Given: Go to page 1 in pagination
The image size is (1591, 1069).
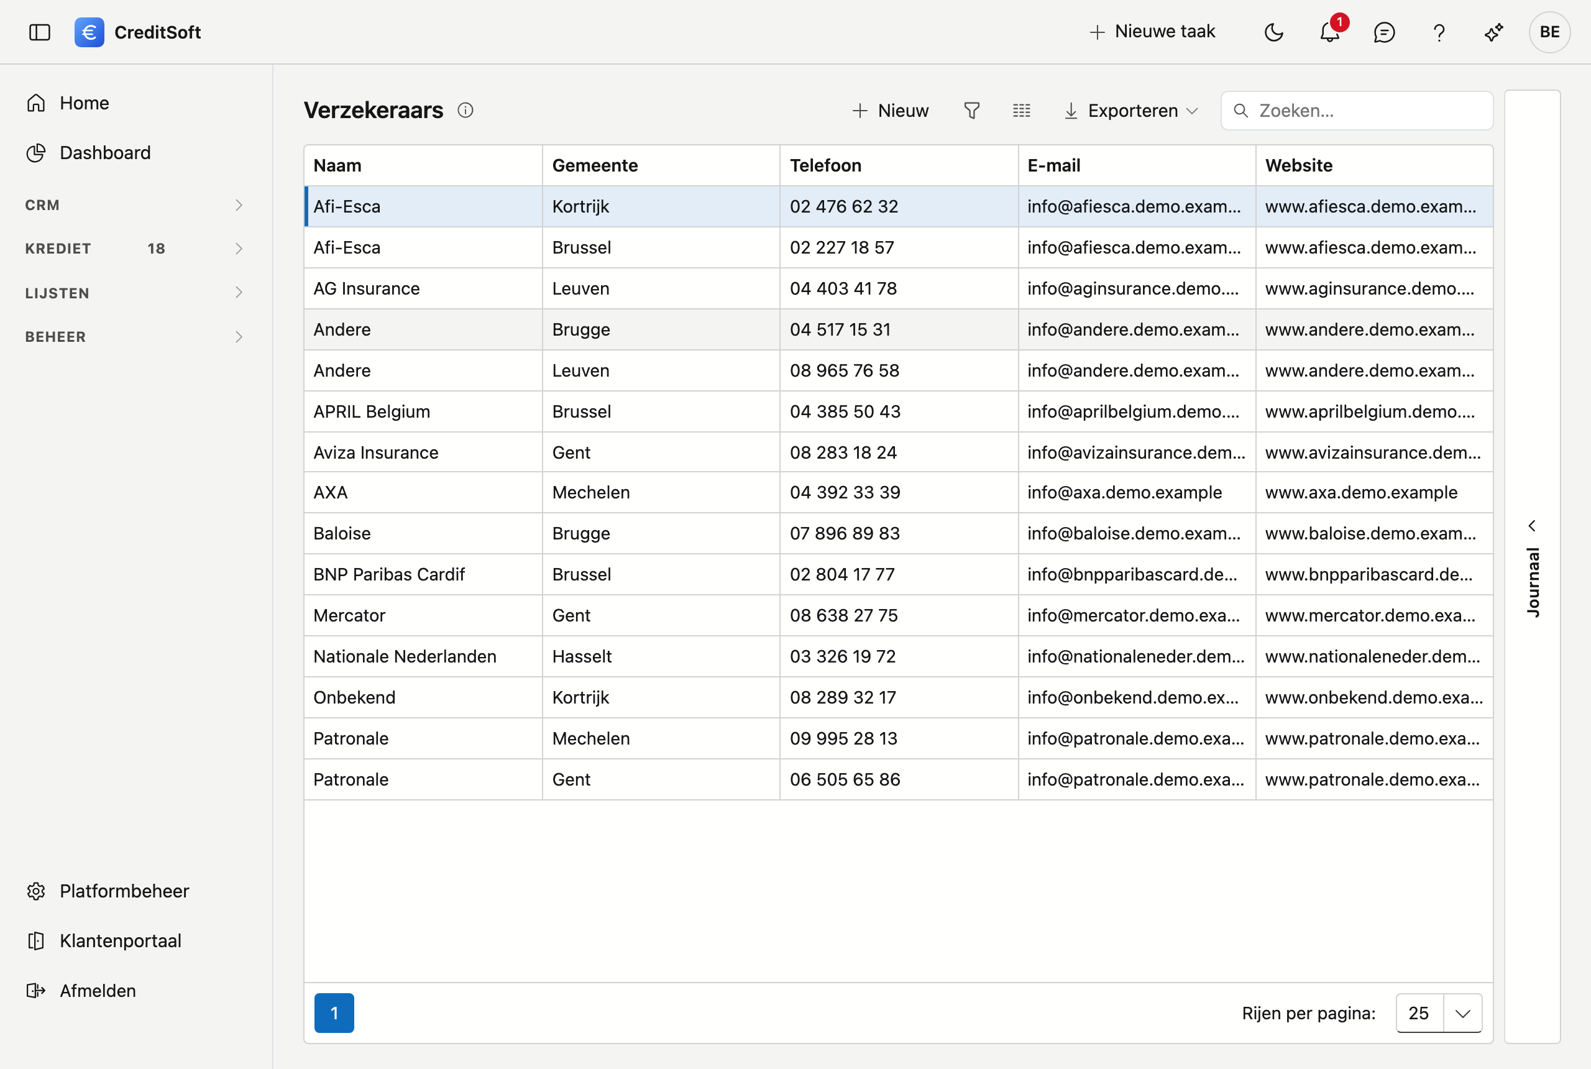Looking at the screenshot, I should 334,1012.
